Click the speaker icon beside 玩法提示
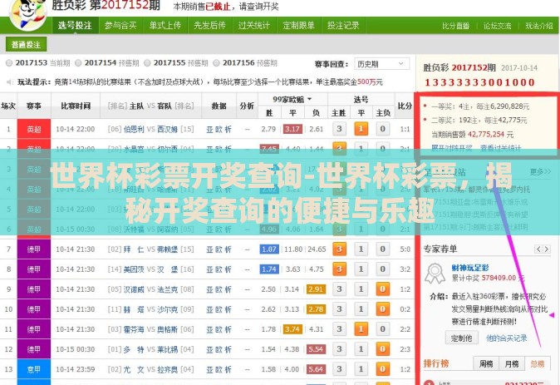This screenshot has width=560, height=385. click(9, 82)
